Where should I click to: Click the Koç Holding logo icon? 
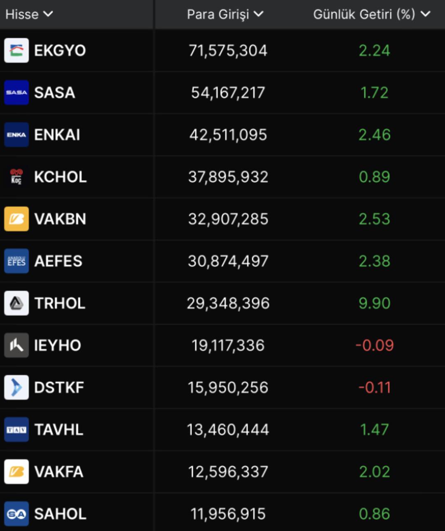tap(16, 177)
